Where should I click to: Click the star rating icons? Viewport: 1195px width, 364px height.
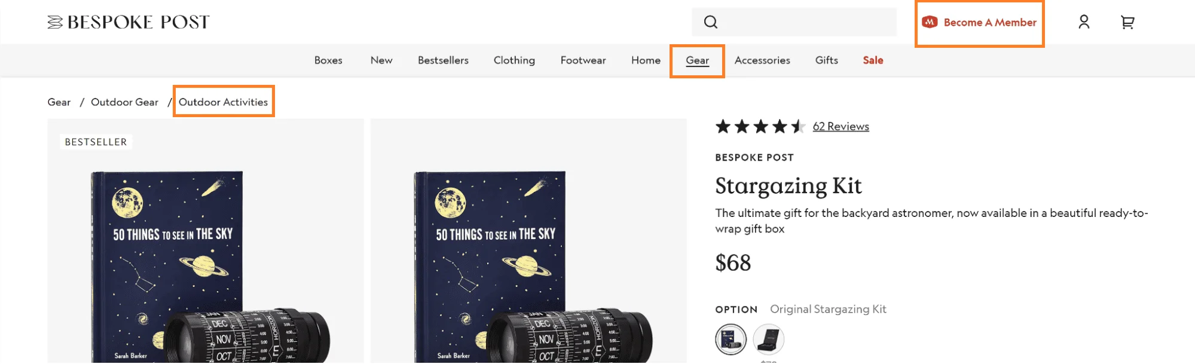(759, 127)
